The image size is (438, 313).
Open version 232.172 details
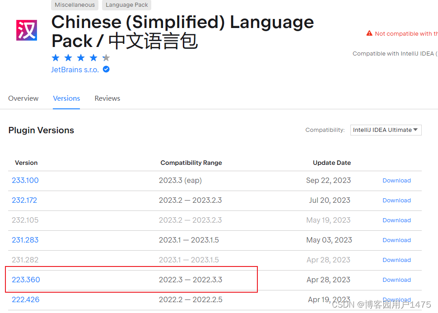[x=24, y=200]
